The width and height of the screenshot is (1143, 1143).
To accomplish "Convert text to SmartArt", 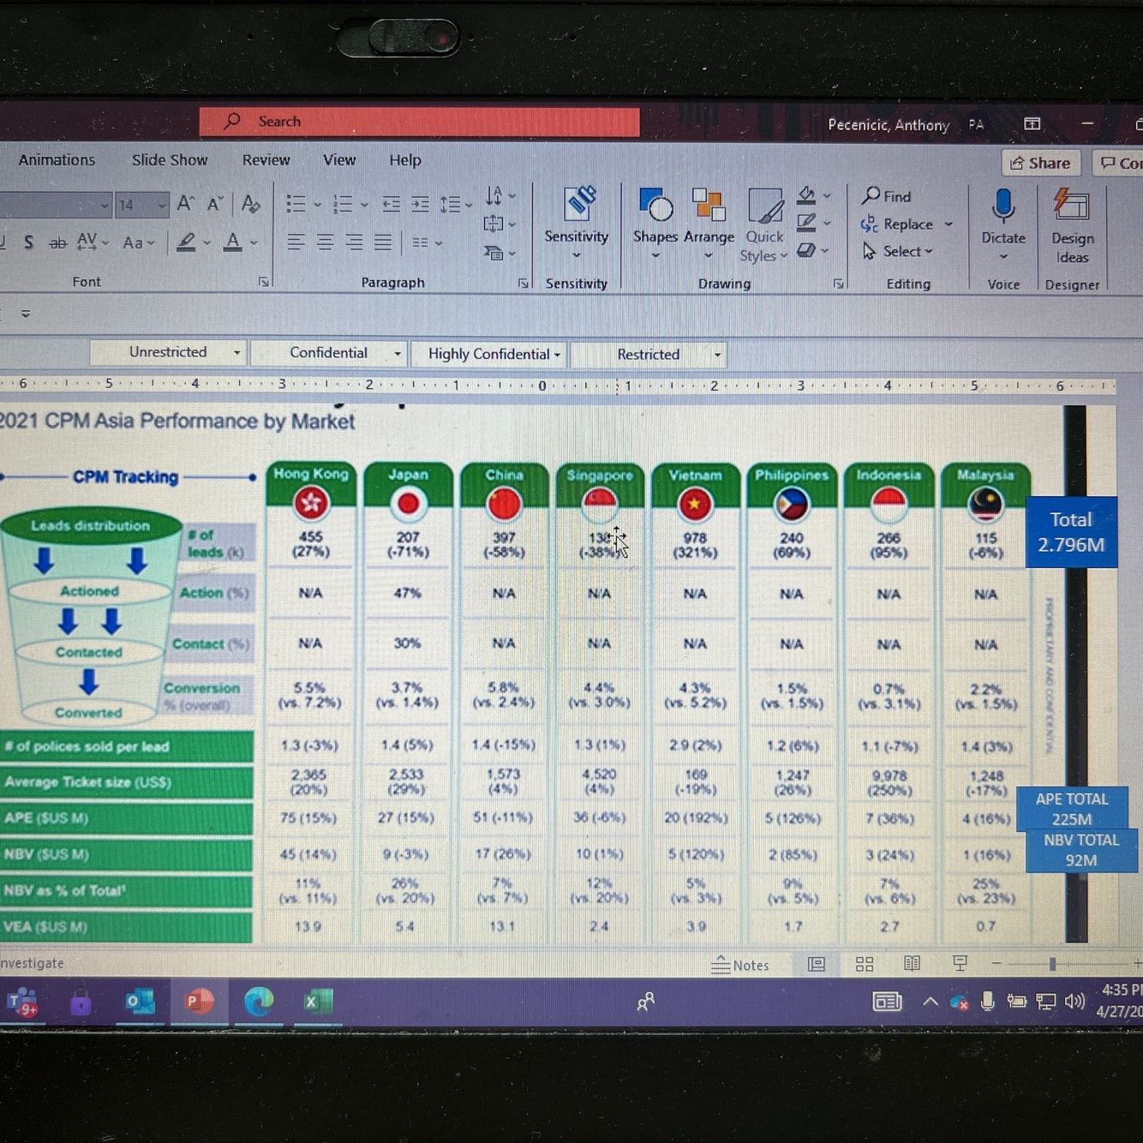I will pos(500,253).
